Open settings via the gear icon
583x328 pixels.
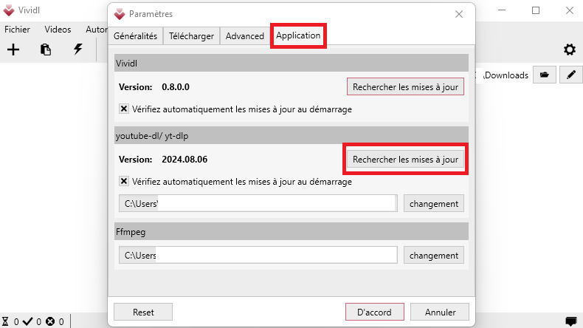pyautogui.click(x=569, y=49)
